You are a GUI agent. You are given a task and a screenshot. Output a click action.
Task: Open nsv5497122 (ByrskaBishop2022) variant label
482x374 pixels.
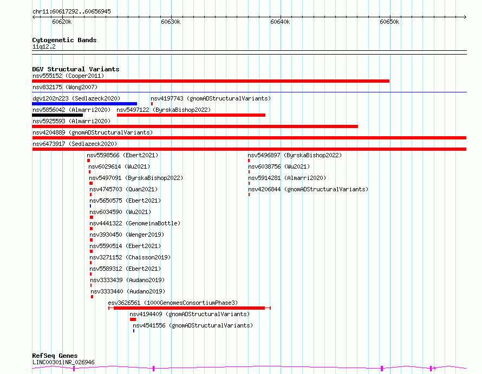pyautogui.click(x=164, y=110)
